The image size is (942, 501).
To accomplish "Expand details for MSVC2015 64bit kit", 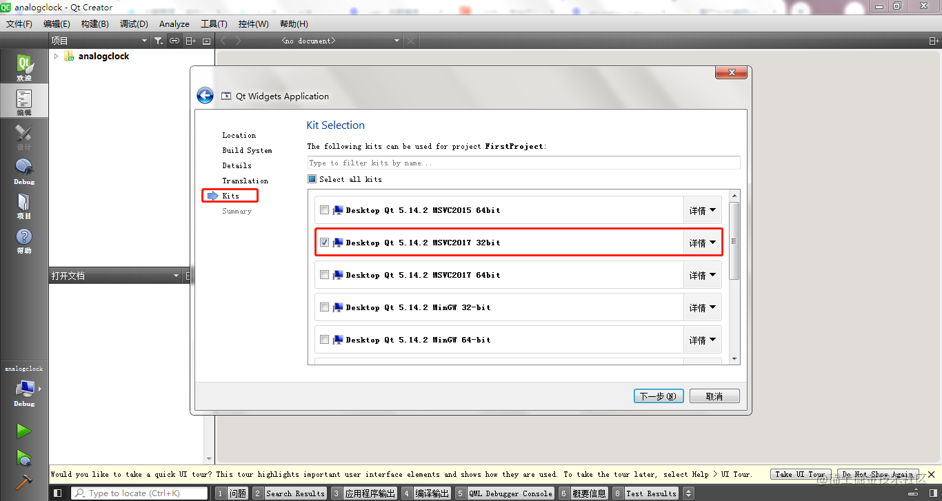I will [x=702, y=210].
